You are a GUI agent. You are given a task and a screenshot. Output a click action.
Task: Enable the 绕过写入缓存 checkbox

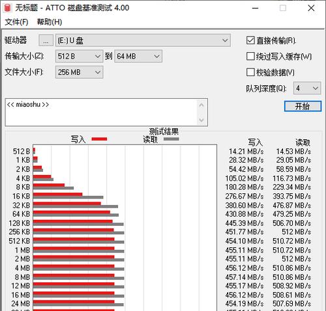coord(250,57)
